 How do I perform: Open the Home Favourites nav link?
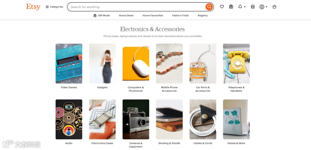pos(153,16)
